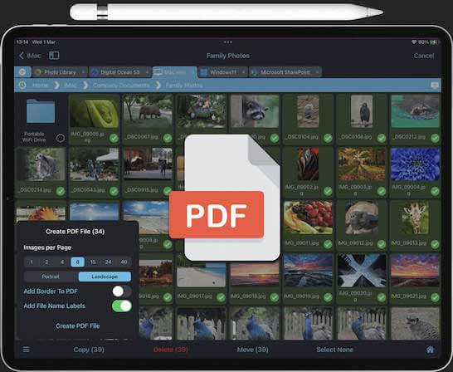Switch to the Photo Library tab

tap(59, 72)
